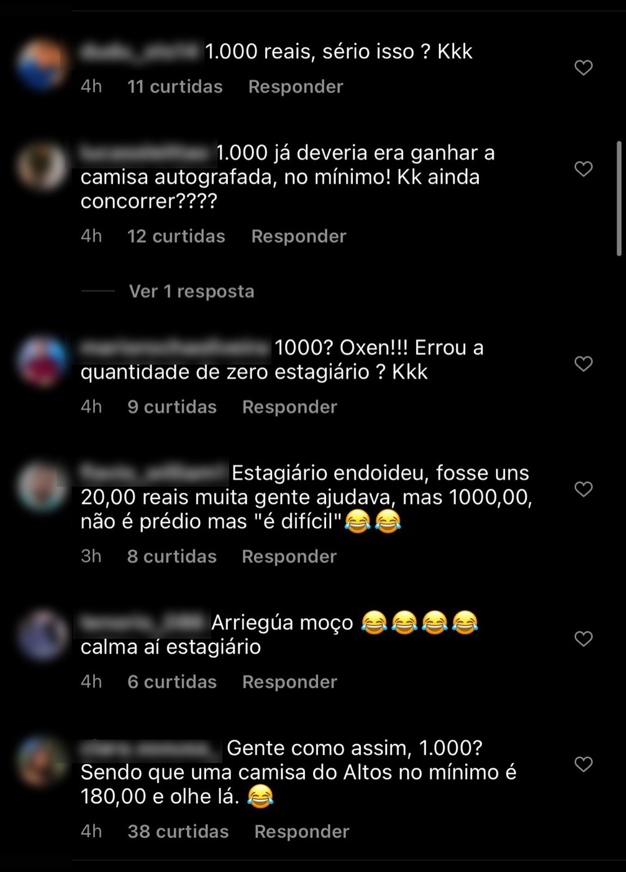Image resolution: width=626 pixels, height=872 pixels.
Task: Click Responder under the 12 curtidas comment
Action: [x=299, y=236]
